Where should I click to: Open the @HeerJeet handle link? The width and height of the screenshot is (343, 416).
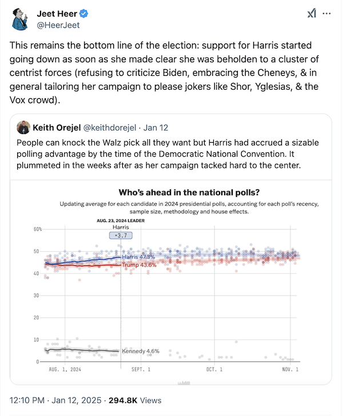(x=59, y=26)
